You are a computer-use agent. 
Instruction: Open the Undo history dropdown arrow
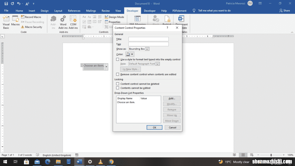pyautogui.click(x=22, y=3)
